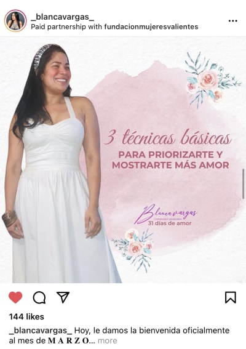Click the scrollbar beside the post image

[244, 183]
